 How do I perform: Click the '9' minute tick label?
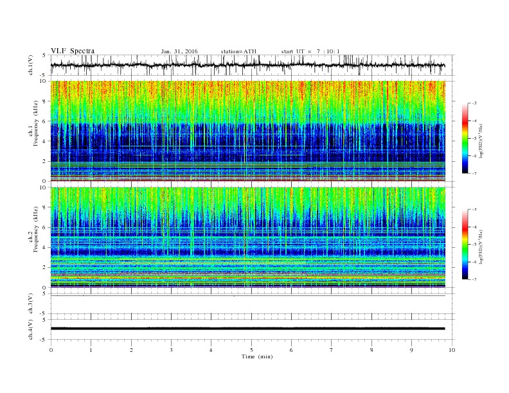(x=411, y=350)
